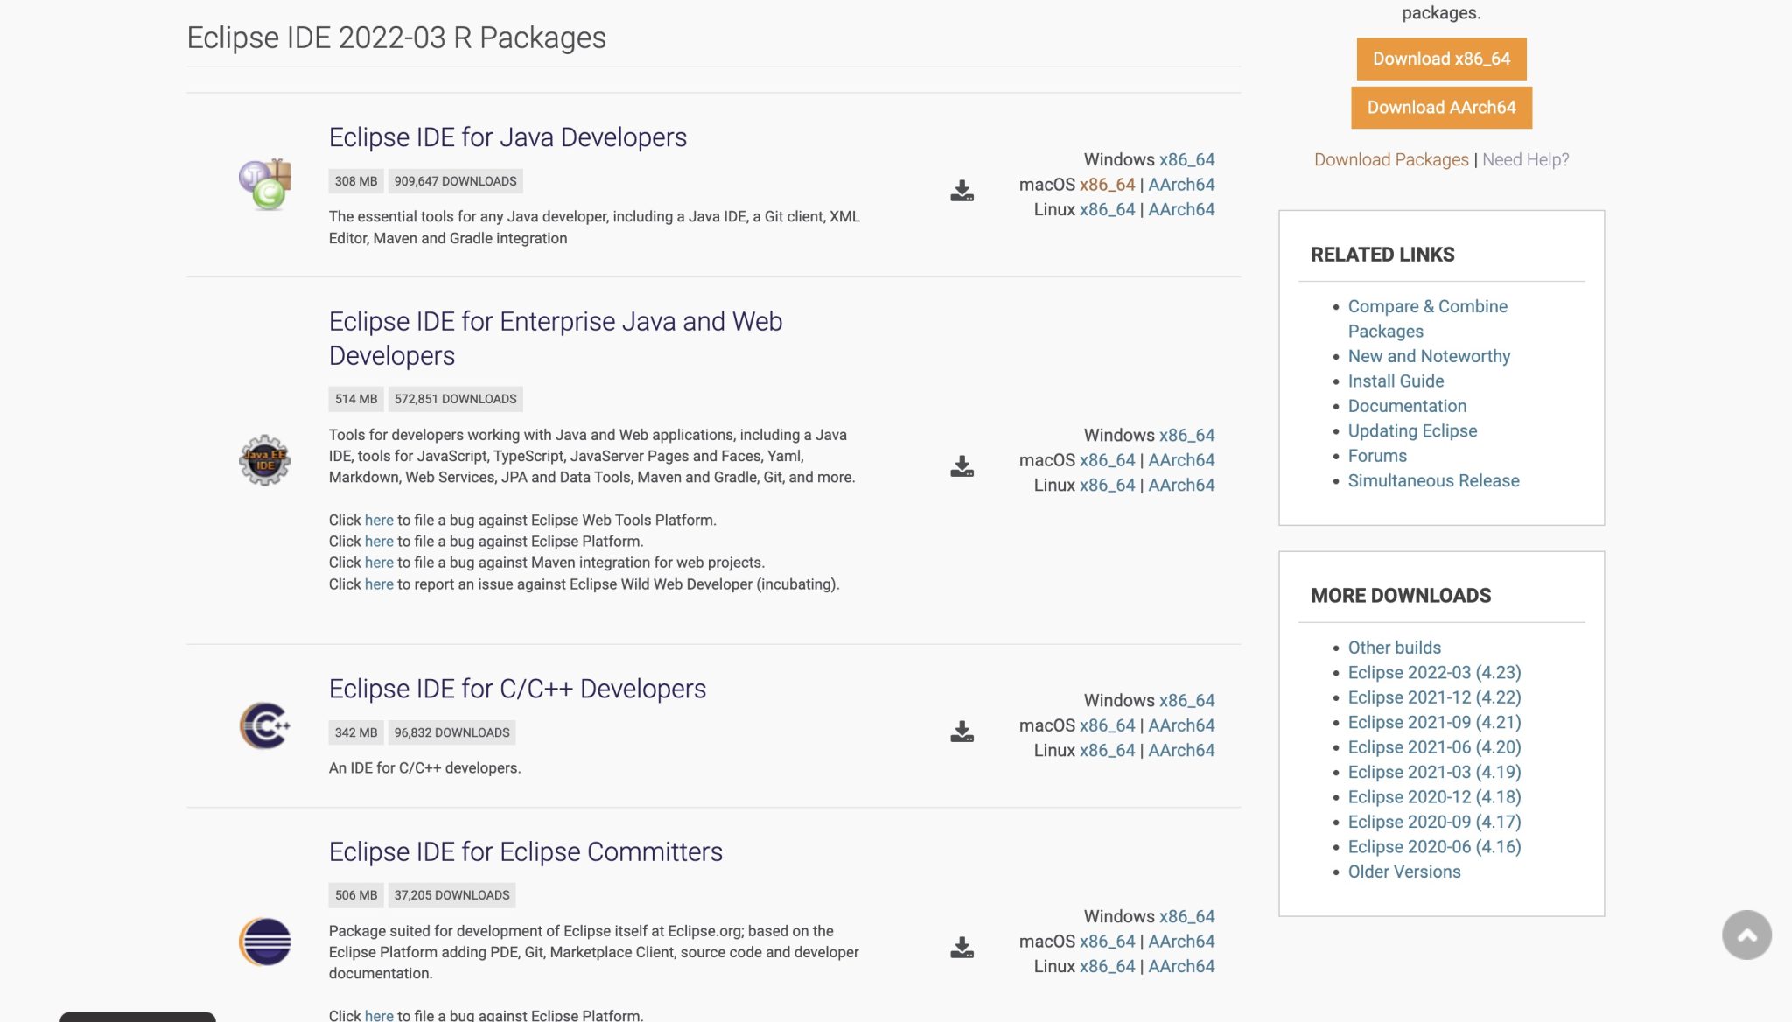Open the Install Guide related link
The image size is (1792, 1022).
(x=1396, y=381)
